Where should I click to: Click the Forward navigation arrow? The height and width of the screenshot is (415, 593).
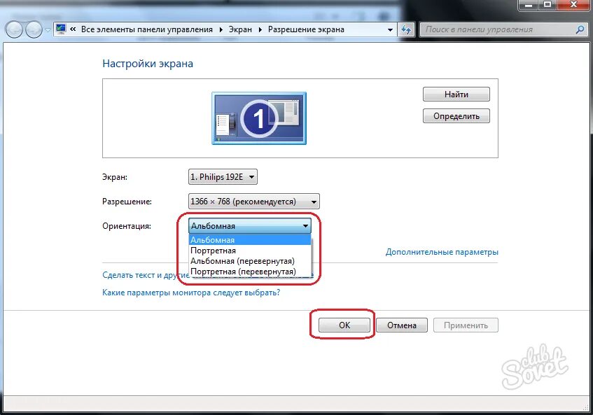click(34, 29)
